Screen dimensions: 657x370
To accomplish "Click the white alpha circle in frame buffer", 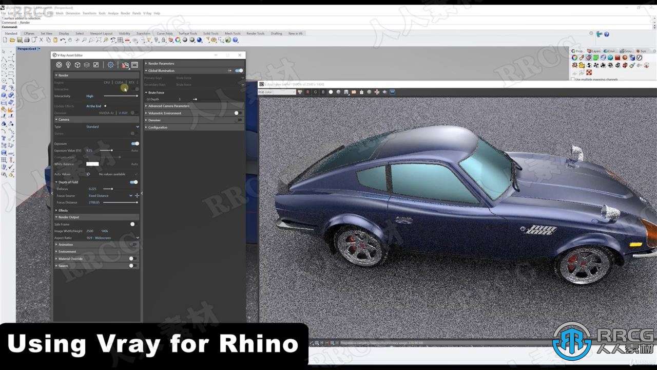I will [x=331, y=92].
